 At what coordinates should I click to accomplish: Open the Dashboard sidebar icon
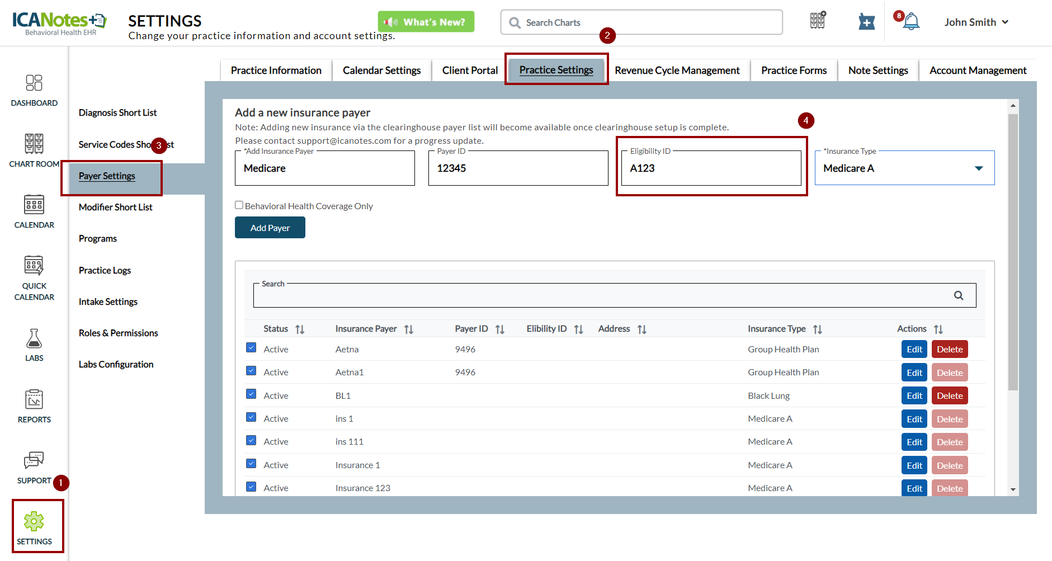tap(34, 83)
